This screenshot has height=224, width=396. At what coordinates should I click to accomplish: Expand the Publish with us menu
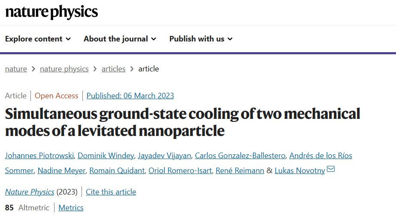tap(201, 39)
